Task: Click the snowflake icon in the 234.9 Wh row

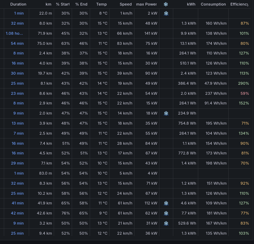Action: tap(166, 113)
